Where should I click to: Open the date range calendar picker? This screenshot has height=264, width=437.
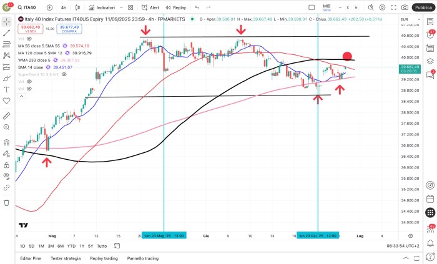[117, 247]
